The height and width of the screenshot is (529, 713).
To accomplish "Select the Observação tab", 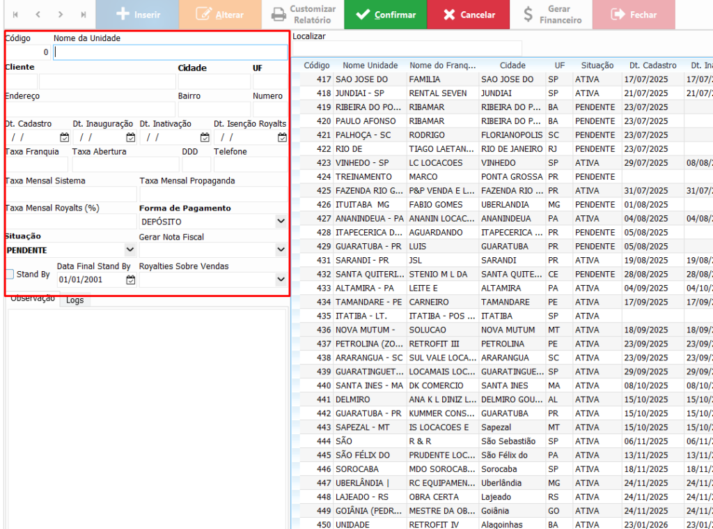I will pyautogui.click(x=32, y=299).
